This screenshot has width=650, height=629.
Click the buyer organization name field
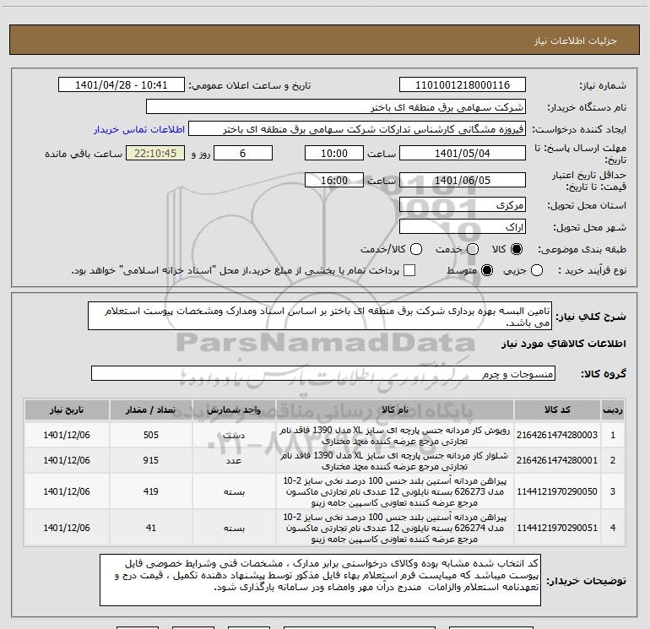point(336,107)
